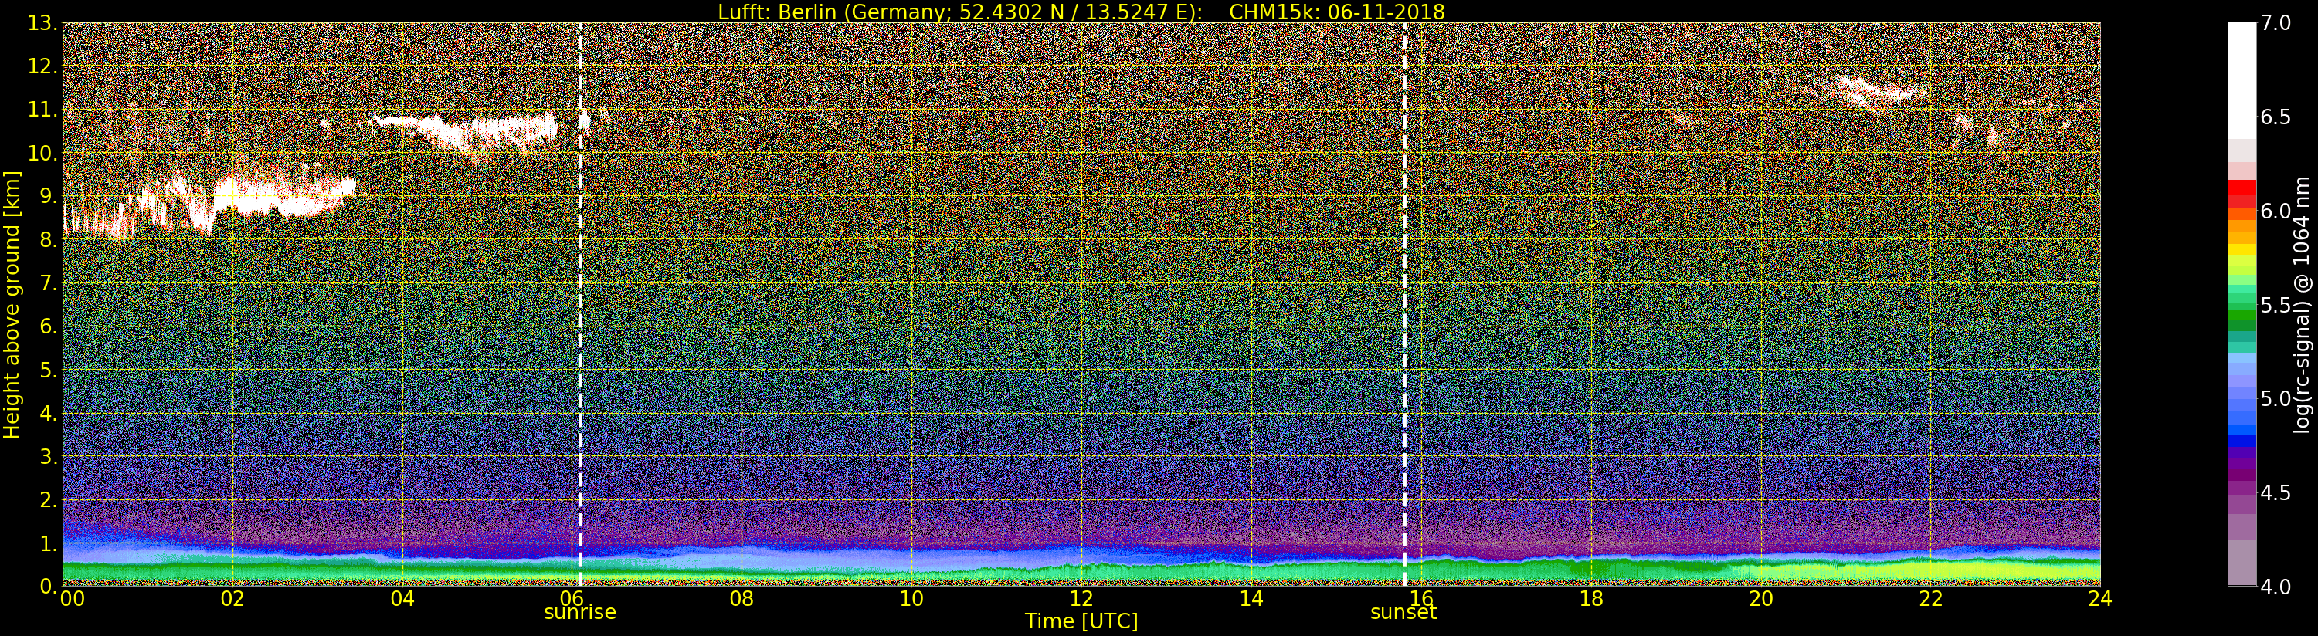Click the plot title mentioning Lufft Berlin CHM15k
The image size is (2318, 636).
1081,12
